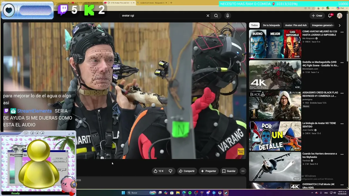Image resolution: width=349 pixels, height=196 pixels.
Task: Open Task View from the taskbar
Action: [x=160, y=193]
